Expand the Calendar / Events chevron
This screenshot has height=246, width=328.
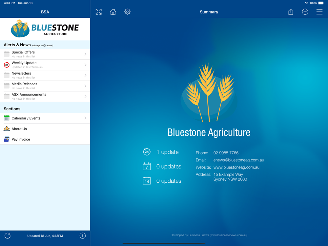pos(85,118)
